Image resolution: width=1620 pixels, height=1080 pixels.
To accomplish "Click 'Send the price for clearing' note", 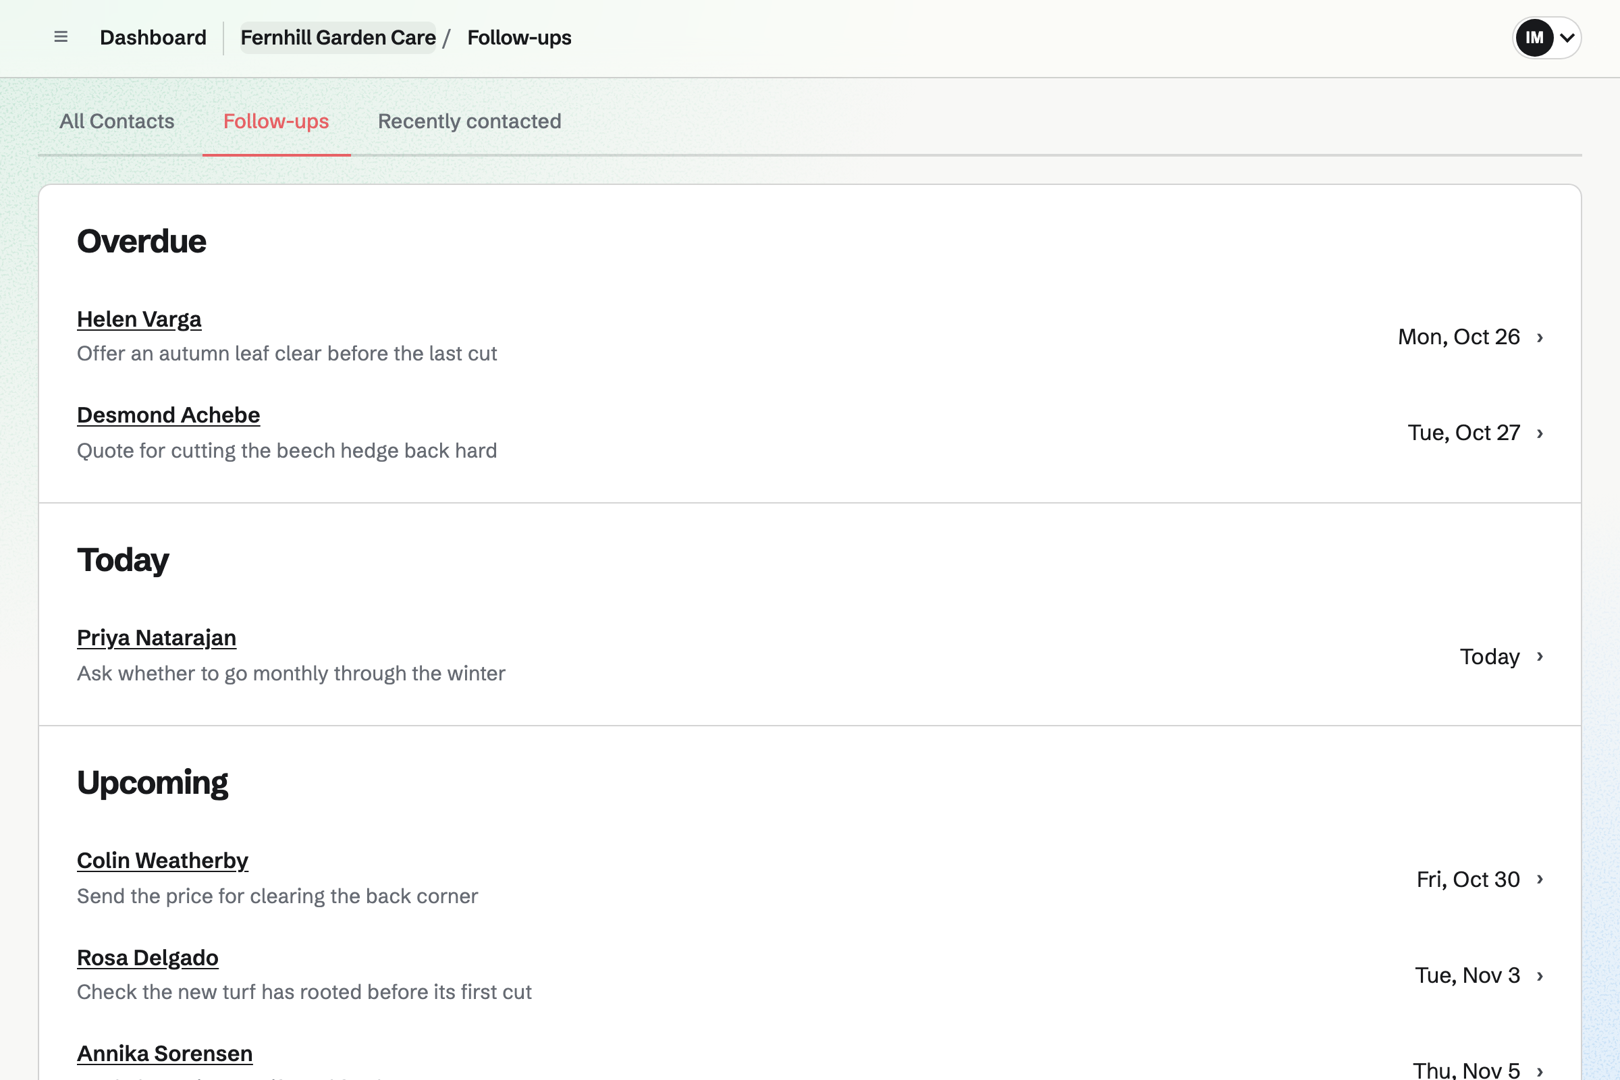I will (x=277, y=896).
